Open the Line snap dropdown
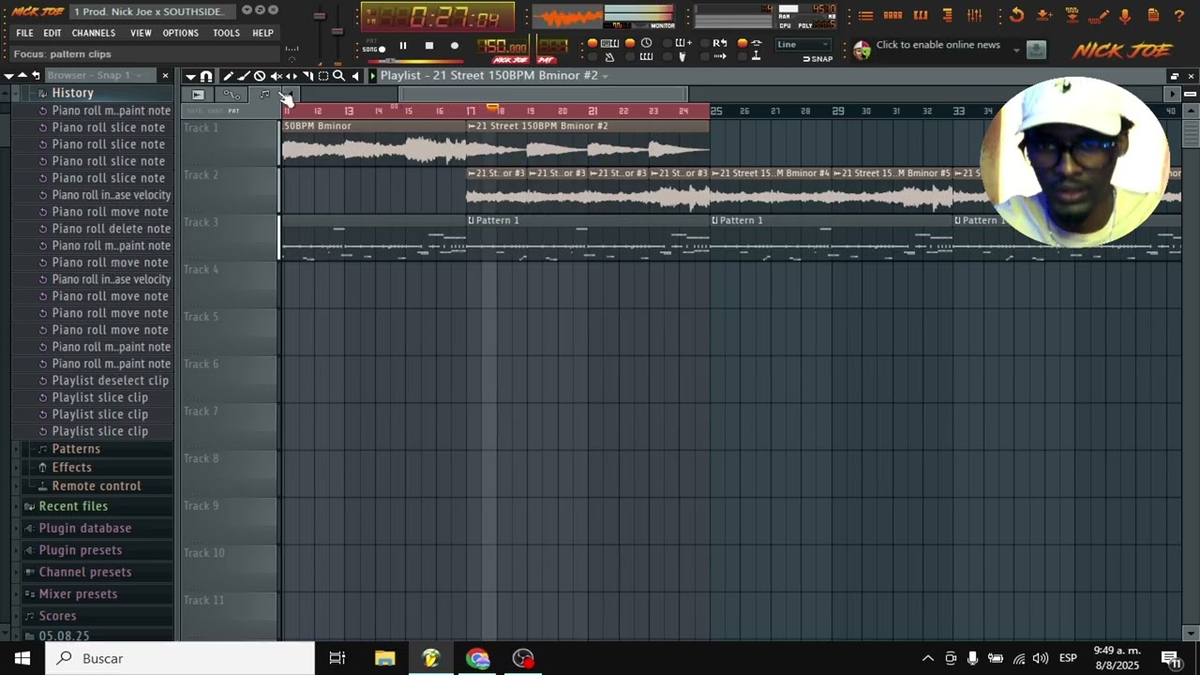 click(804, 44)
